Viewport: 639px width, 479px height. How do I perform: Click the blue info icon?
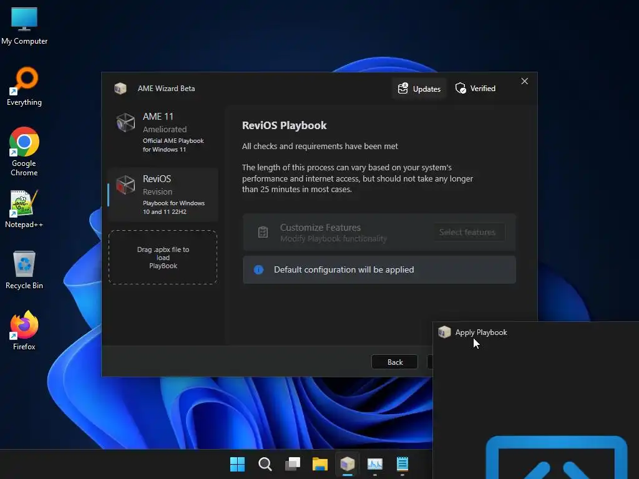(x=258, y=269)
